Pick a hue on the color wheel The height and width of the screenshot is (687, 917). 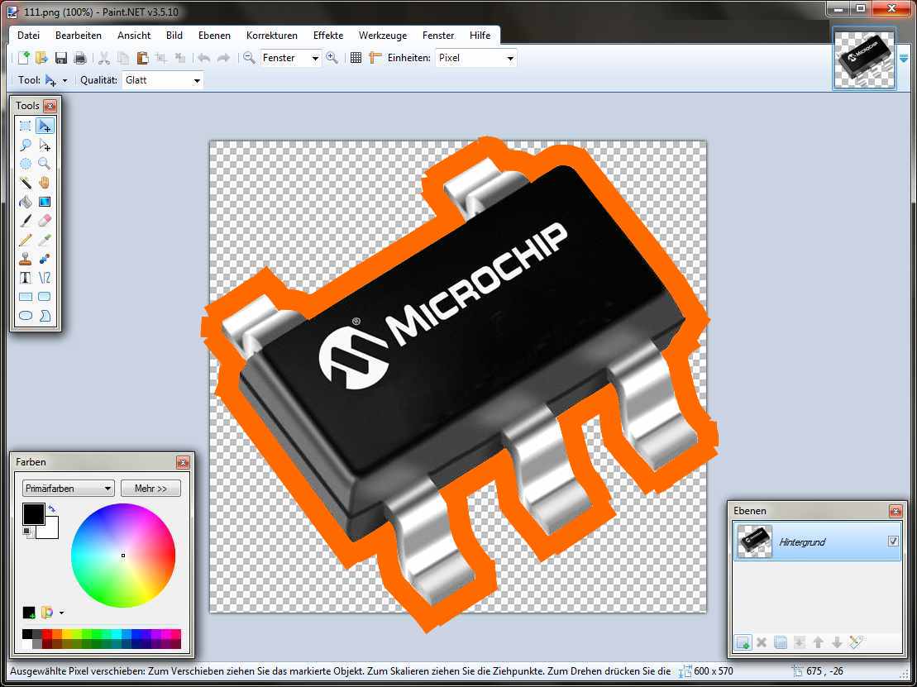pos(123,556)
